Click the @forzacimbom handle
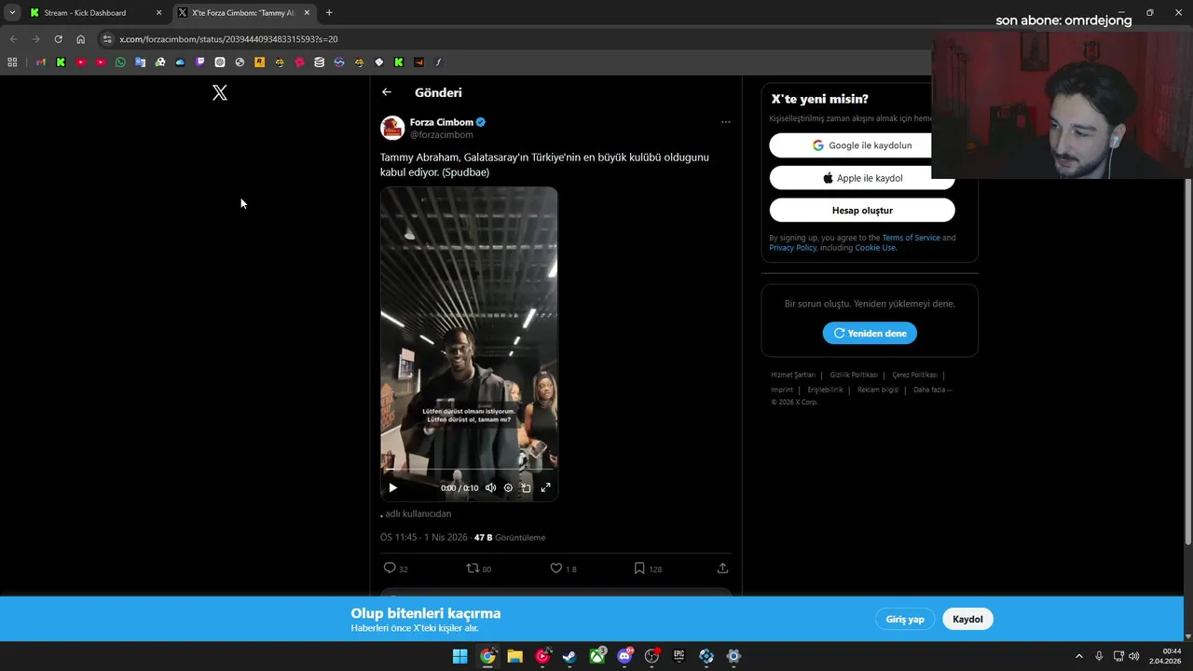The width and height of the screenshot is (1193, 671). tap(442, 135)
